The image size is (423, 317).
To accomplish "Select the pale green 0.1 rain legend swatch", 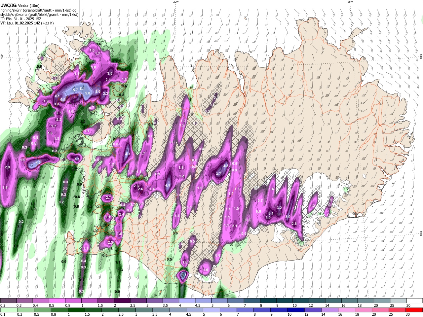I will tap(8, 310).
